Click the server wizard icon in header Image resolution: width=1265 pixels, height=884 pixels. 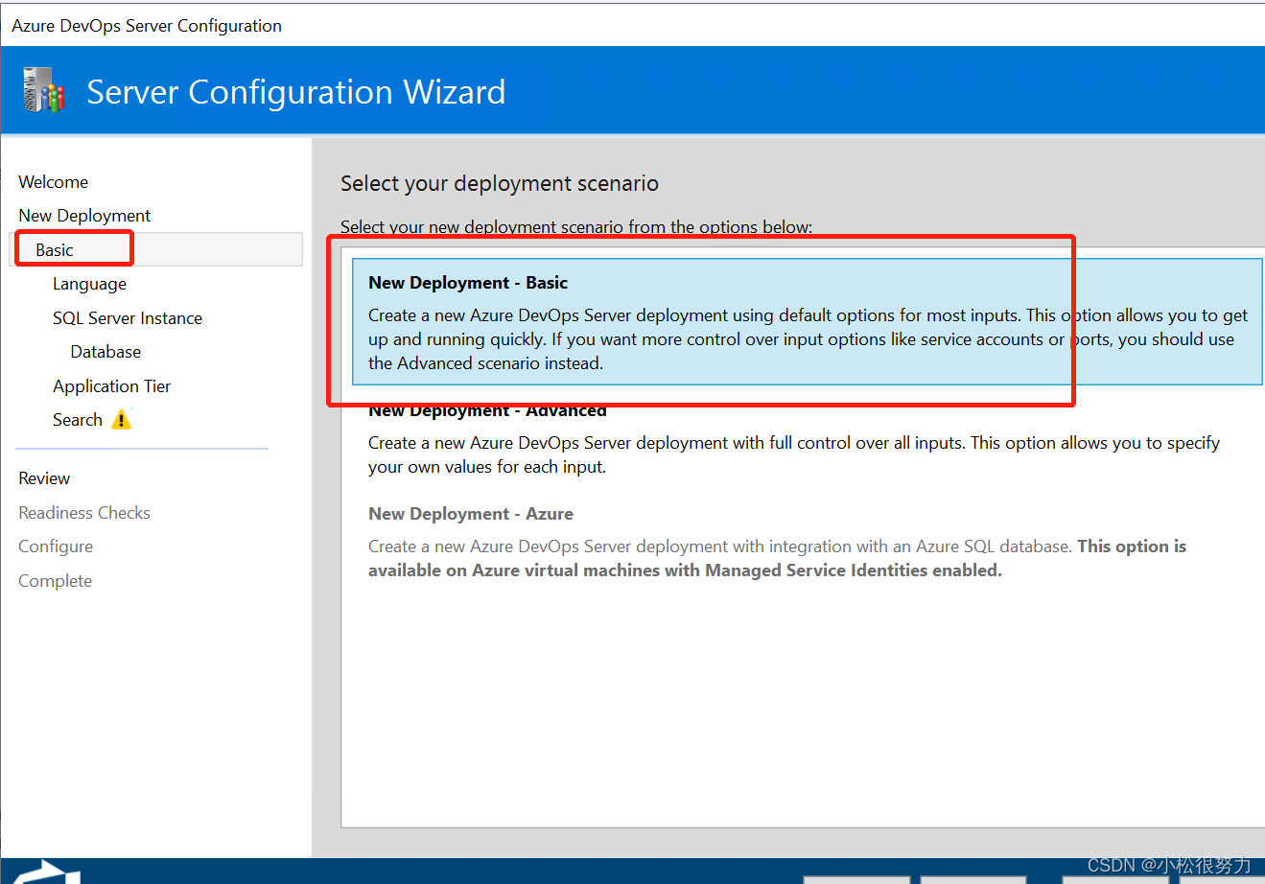coord(44,91)
